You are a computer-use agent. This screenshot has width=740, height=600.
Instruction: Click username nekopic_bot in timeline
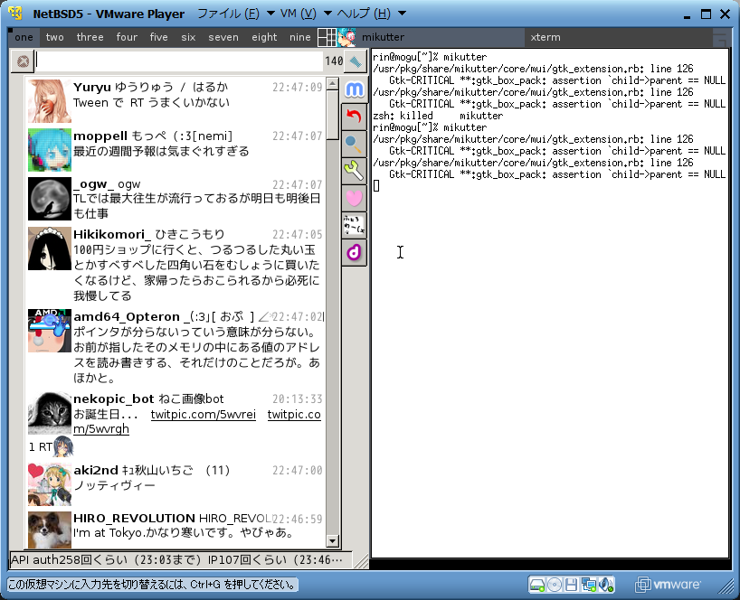(x=114, y=399)
